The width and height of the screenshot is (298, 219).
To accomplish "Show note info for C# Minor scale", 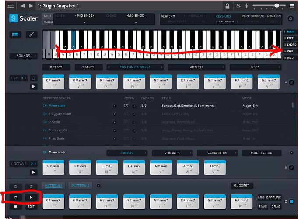I will [x=134, y=106].
